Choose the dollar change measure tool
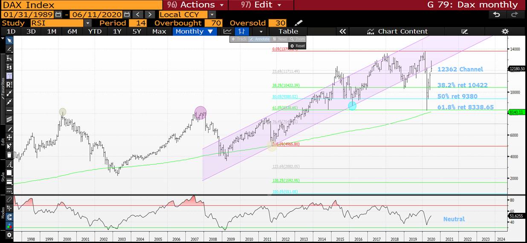527x243 pixels. click(9, 67)
